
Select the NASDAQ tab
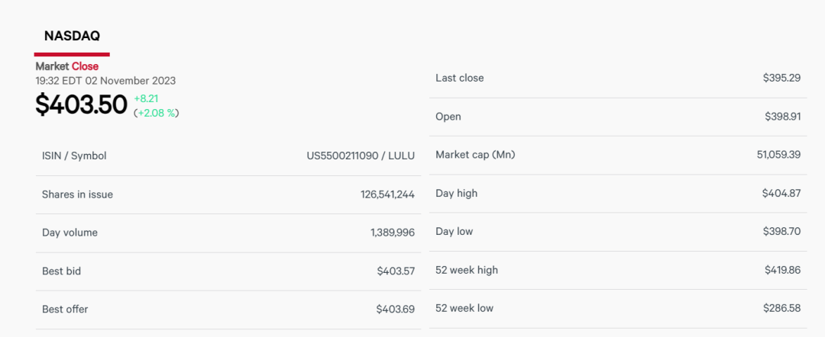[72, 37]
